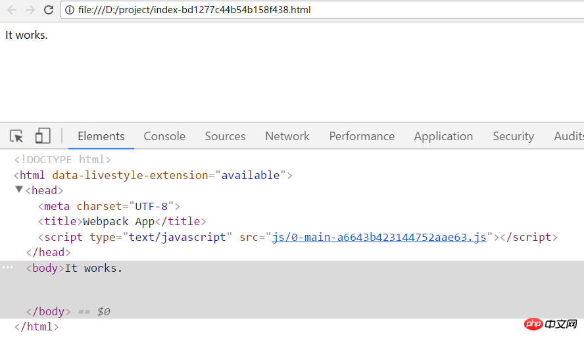The height and width of the screenshot is (337, 584).
Task: Open the Audits tab
Action: click(x=568, y=136)
